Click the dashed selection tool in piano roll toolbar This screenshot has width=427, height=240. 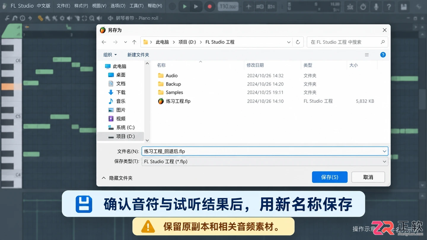click(x=84, y=18)
